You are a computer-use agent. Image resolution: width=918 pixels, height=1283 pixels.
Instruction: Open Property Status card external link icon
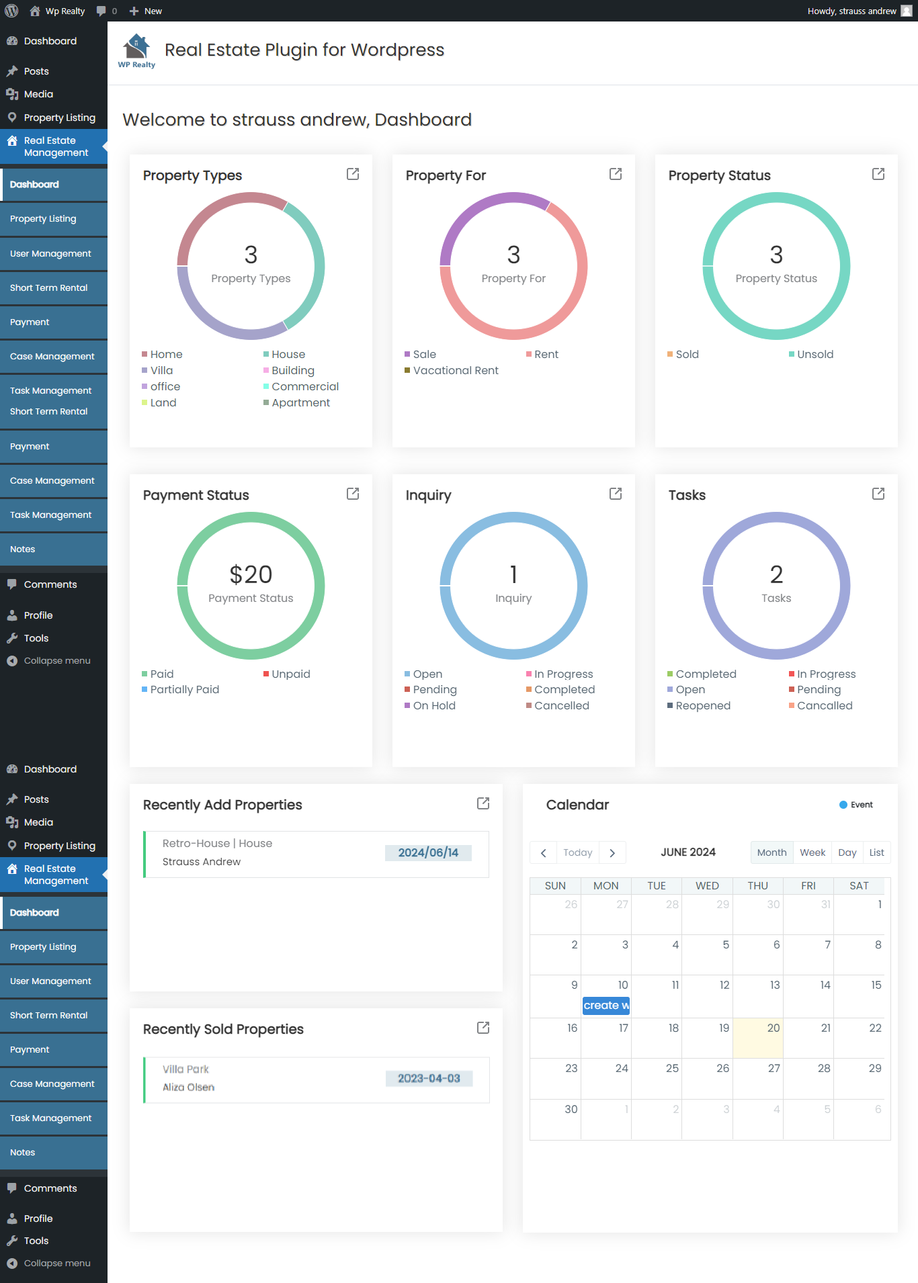click(878, 174)
